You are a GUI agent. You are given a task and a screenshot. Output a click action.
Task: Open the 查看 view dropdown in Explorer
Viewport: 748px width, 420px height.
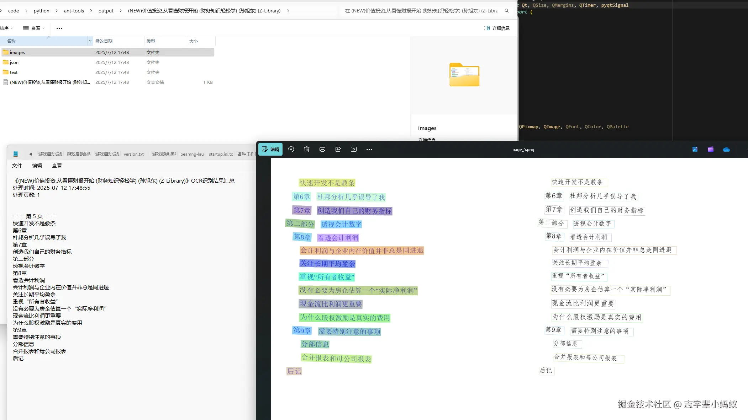click(x=34, y=28)
